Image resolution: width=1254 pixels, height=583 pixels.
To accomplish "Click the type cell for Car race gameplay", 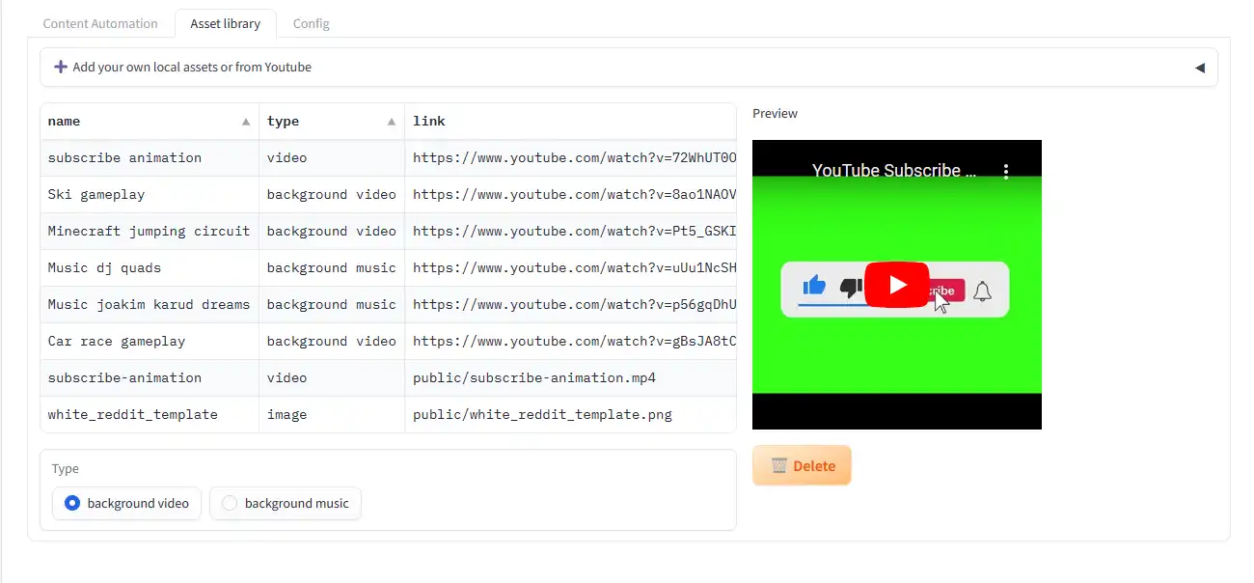I will click(332, 342).
